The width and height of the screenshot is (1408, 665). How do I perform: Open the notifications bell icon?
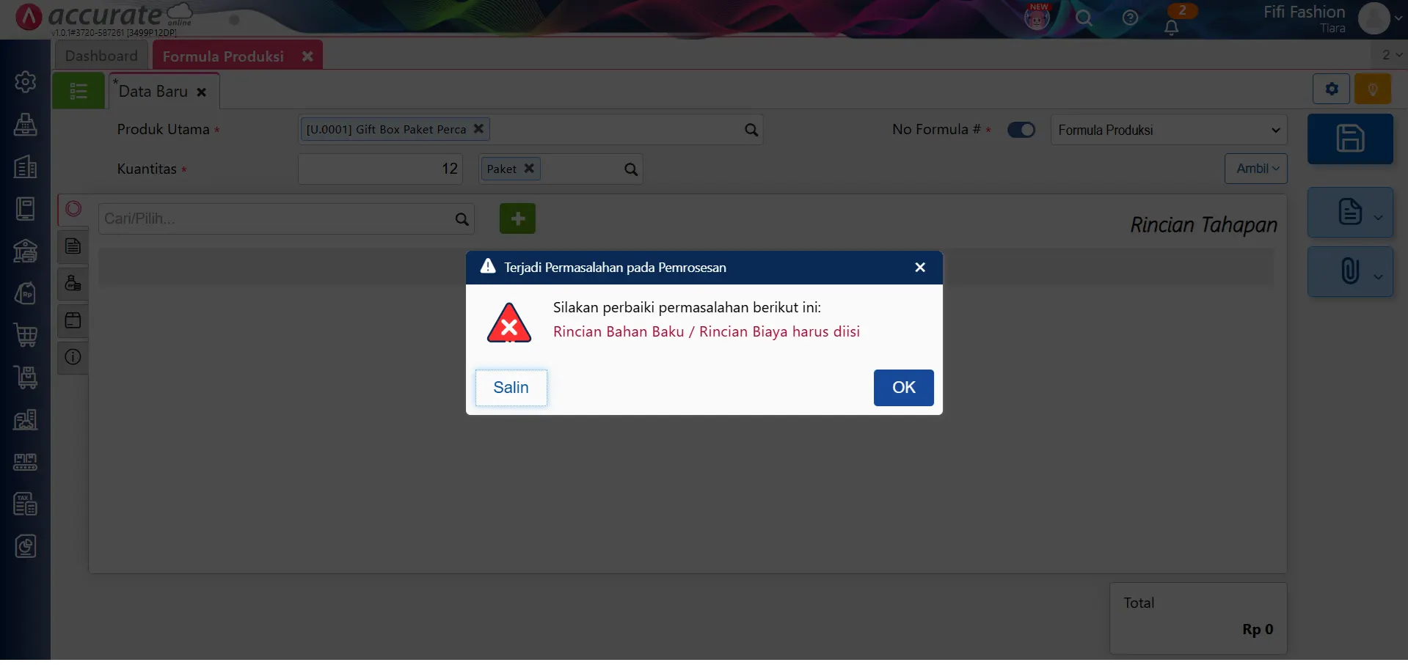pos(1171,27)
